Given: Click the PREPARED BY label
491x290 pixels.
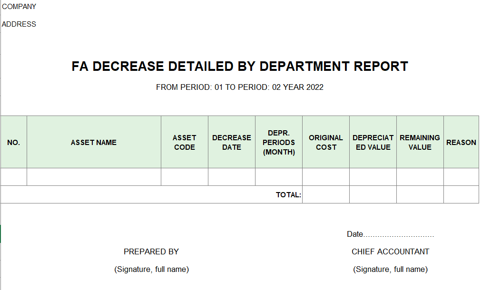Looking at the screenshot, I should click(x=151, y=252).
